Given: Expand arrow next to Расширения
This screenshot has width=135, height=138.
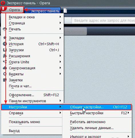Looking at the screenshot, I should click(x=60, y=56).
